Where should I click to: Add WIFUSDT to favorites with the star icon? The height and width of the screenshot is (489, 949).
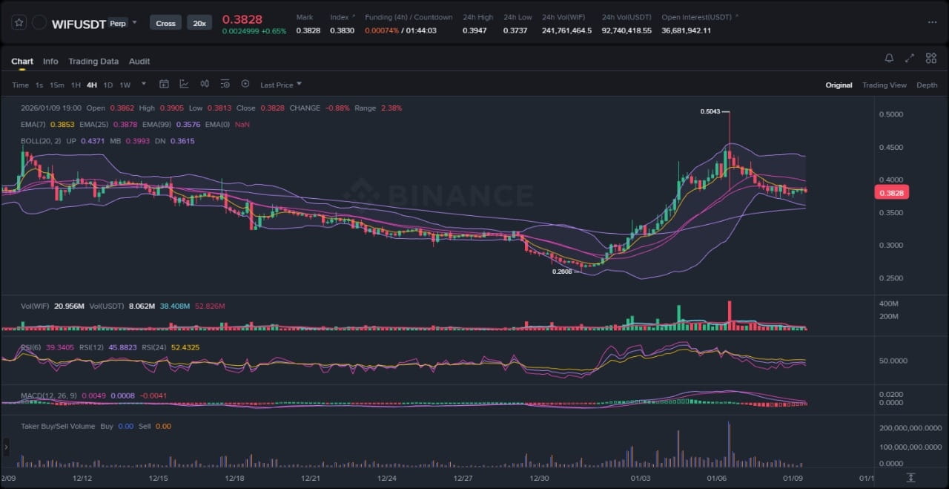19,23
